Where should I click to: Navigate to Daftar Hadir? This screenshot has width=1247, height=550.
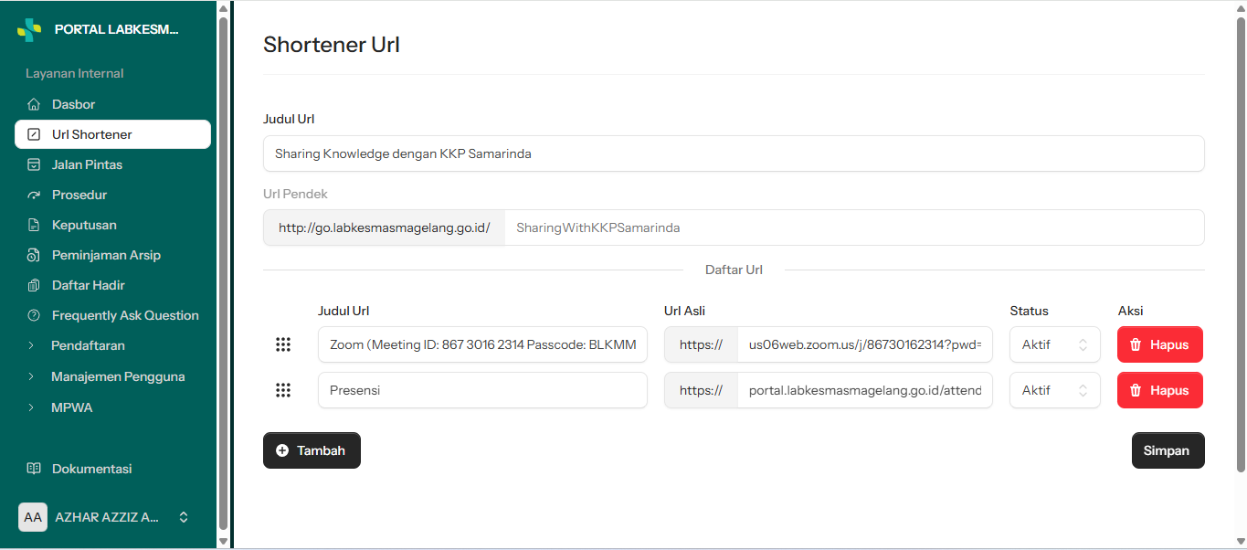click(x=112, y=285)
